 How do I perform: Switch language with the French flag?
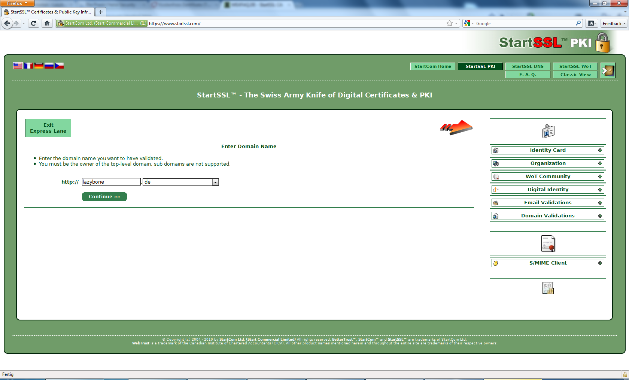29,66
